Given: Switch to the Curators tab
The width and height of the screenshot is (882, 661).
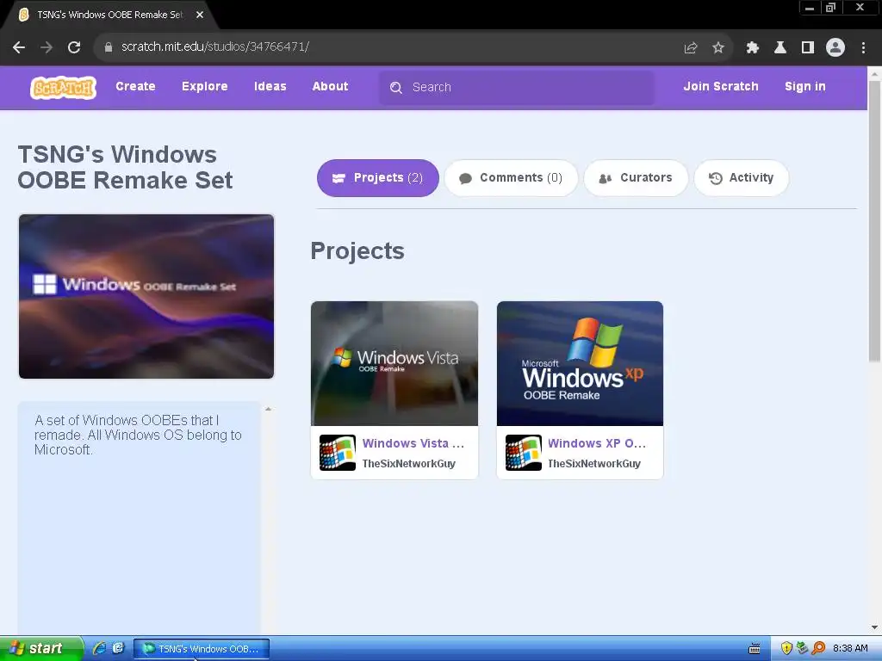Looking at the screenshot, I should (636, 178).
